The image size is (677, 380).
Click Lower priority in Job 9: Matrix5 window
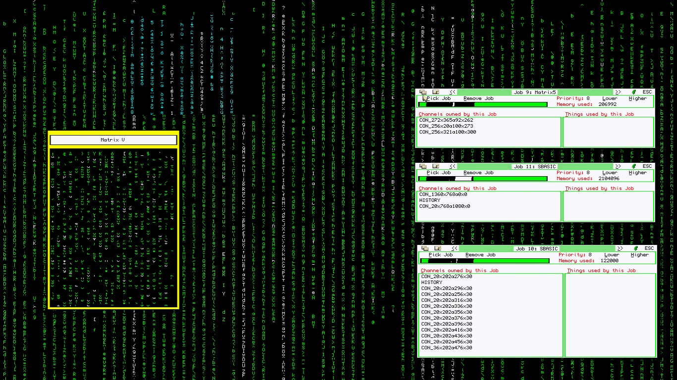[610, 98]
